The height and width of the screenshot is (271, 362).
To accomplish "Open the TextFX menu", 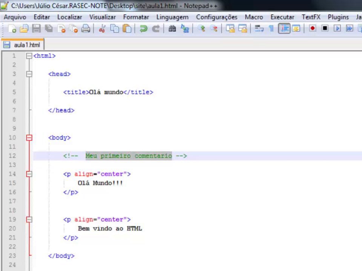I will click(x=311, y=17).
